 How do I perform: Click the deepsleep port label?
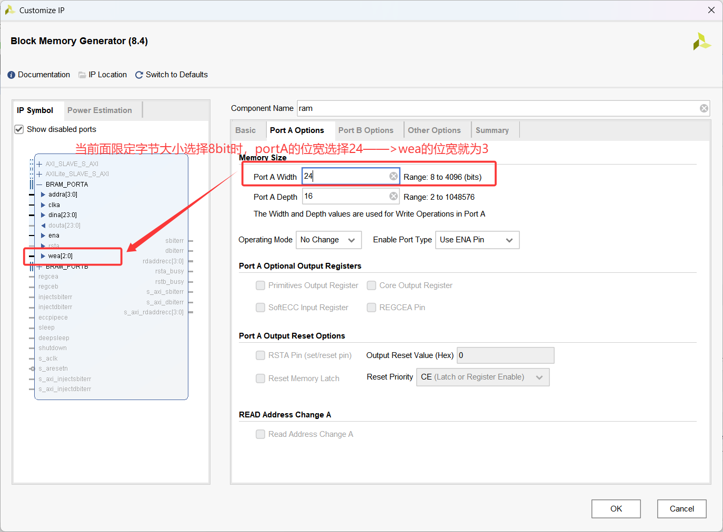54,338
